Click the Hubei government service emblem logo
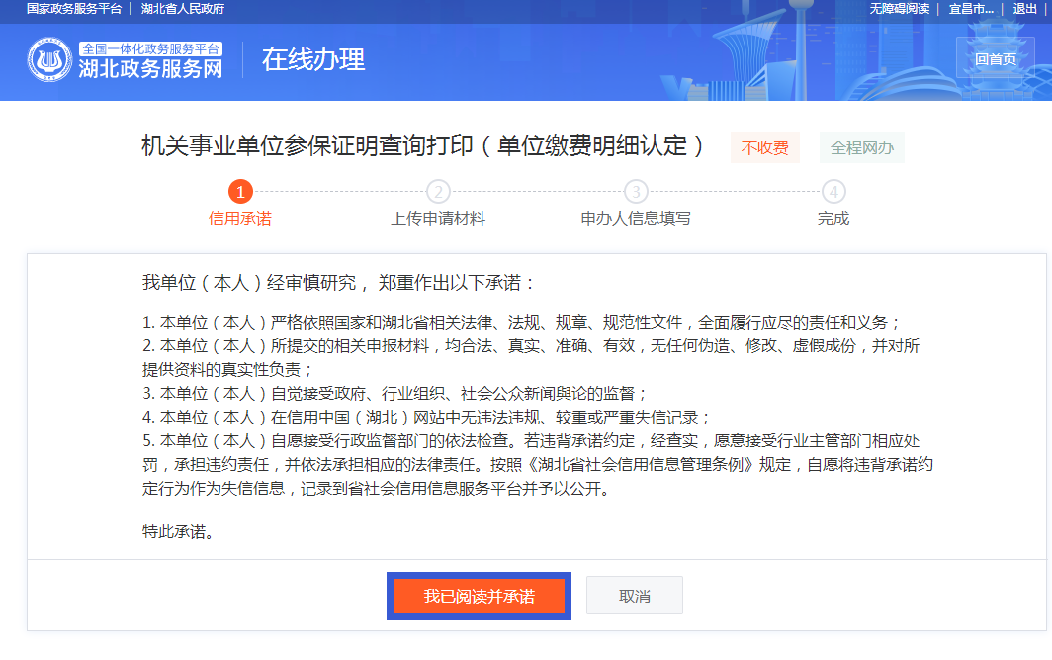 point(49,60)
